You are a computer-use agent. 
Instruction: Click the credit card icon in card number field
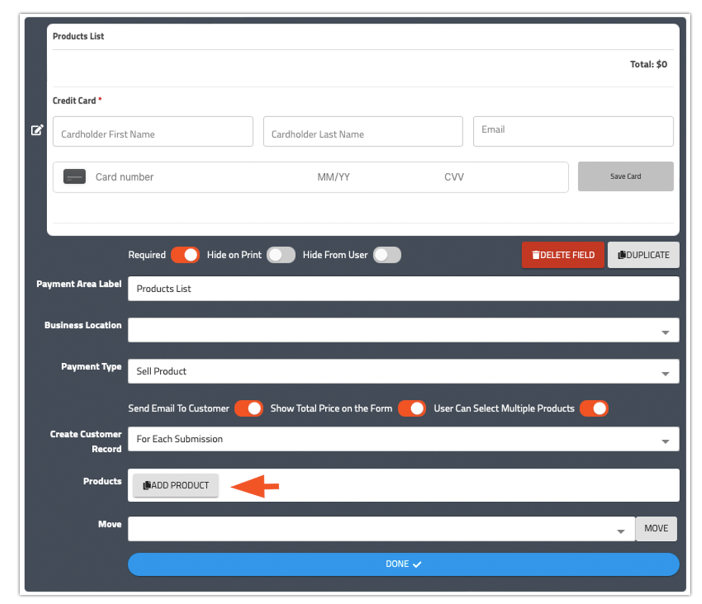click(74, 177)
